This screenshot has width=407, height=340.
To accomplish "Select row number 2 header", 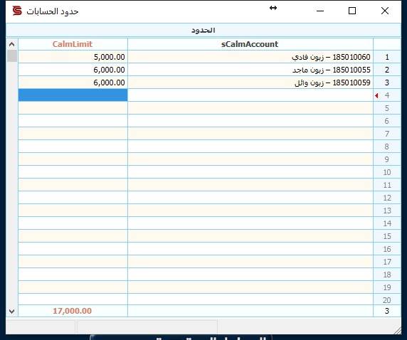I will 387,70.
